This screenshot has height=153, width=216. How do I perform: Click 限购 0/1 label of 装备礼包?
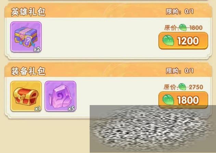(x=180, y=71)
